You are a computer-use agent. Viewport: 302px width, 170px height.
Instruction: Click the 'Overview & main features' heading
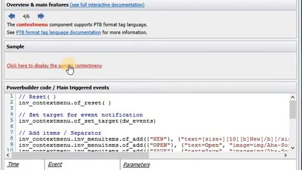(x=37, y=5)
